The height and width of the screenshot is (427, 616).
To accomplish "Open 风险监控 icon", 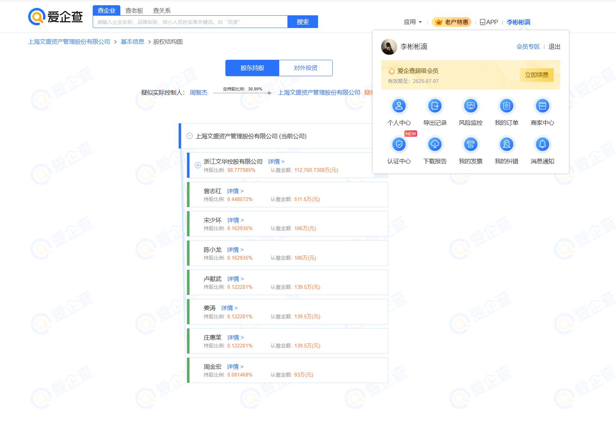I will click(x=471, y=106).
